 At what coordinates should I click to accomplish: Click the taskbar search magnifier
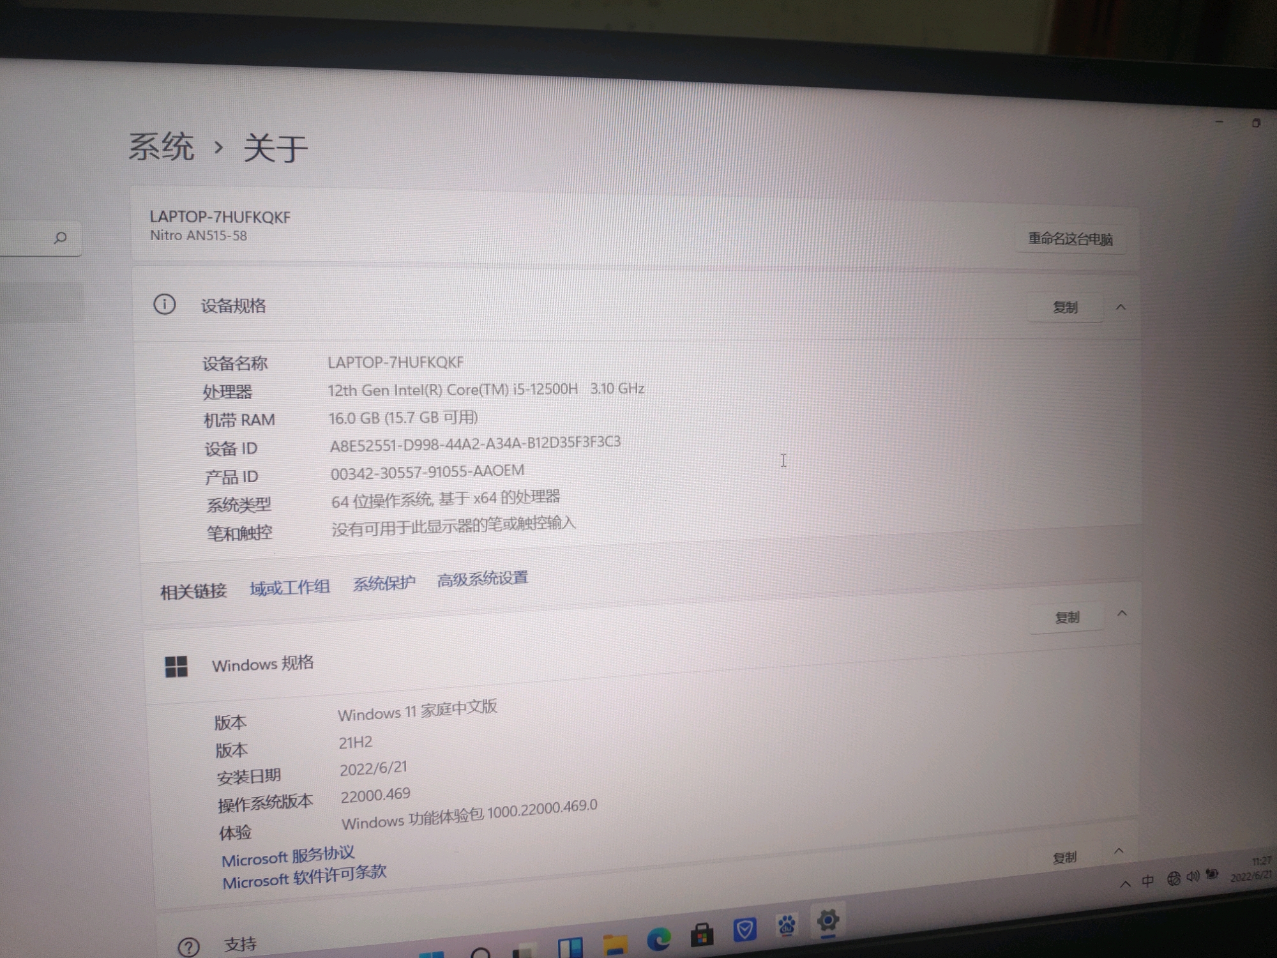[x=481, y=954]
